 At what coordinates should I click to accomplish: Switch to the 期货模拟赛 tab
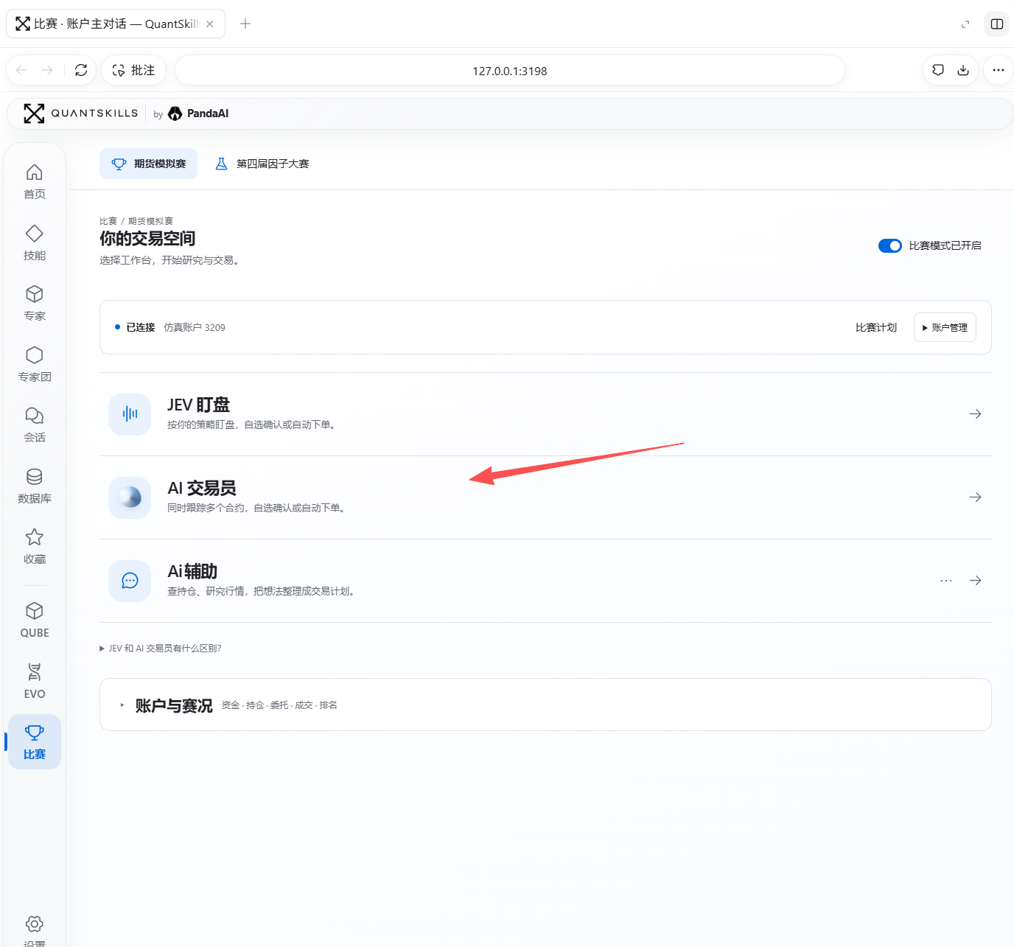(x=148, y=164)
